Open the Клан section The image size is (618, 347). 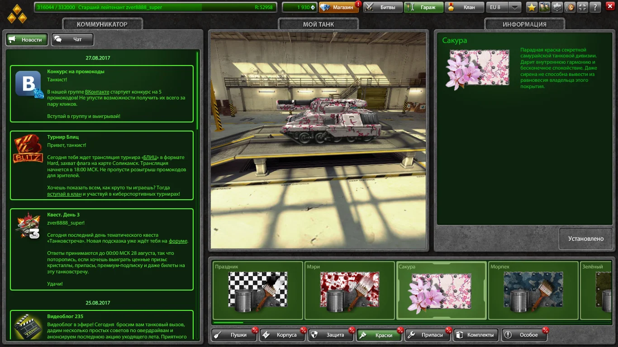(x=465, y=7)
